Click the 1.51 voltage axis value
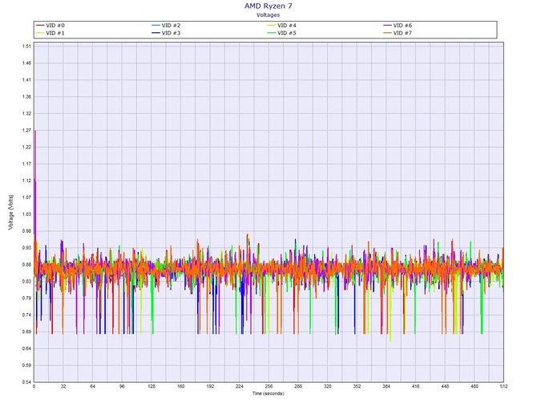 pyautogui.click(x=26, y=47)
